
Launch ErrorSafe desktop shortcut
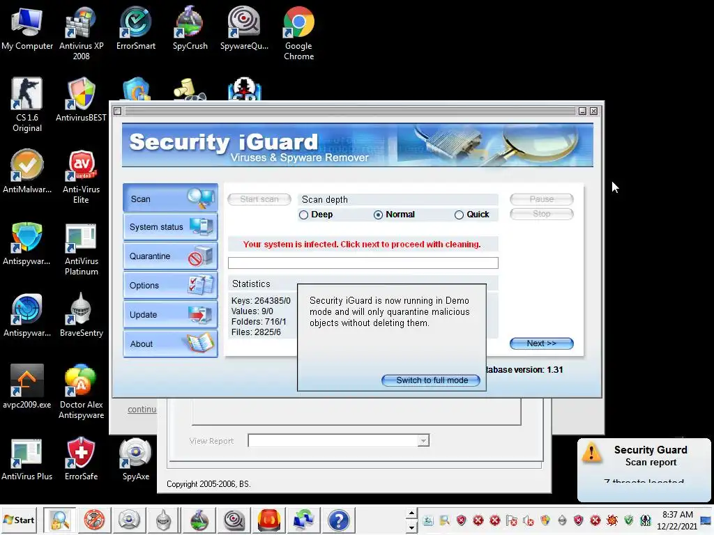(81, 458)
